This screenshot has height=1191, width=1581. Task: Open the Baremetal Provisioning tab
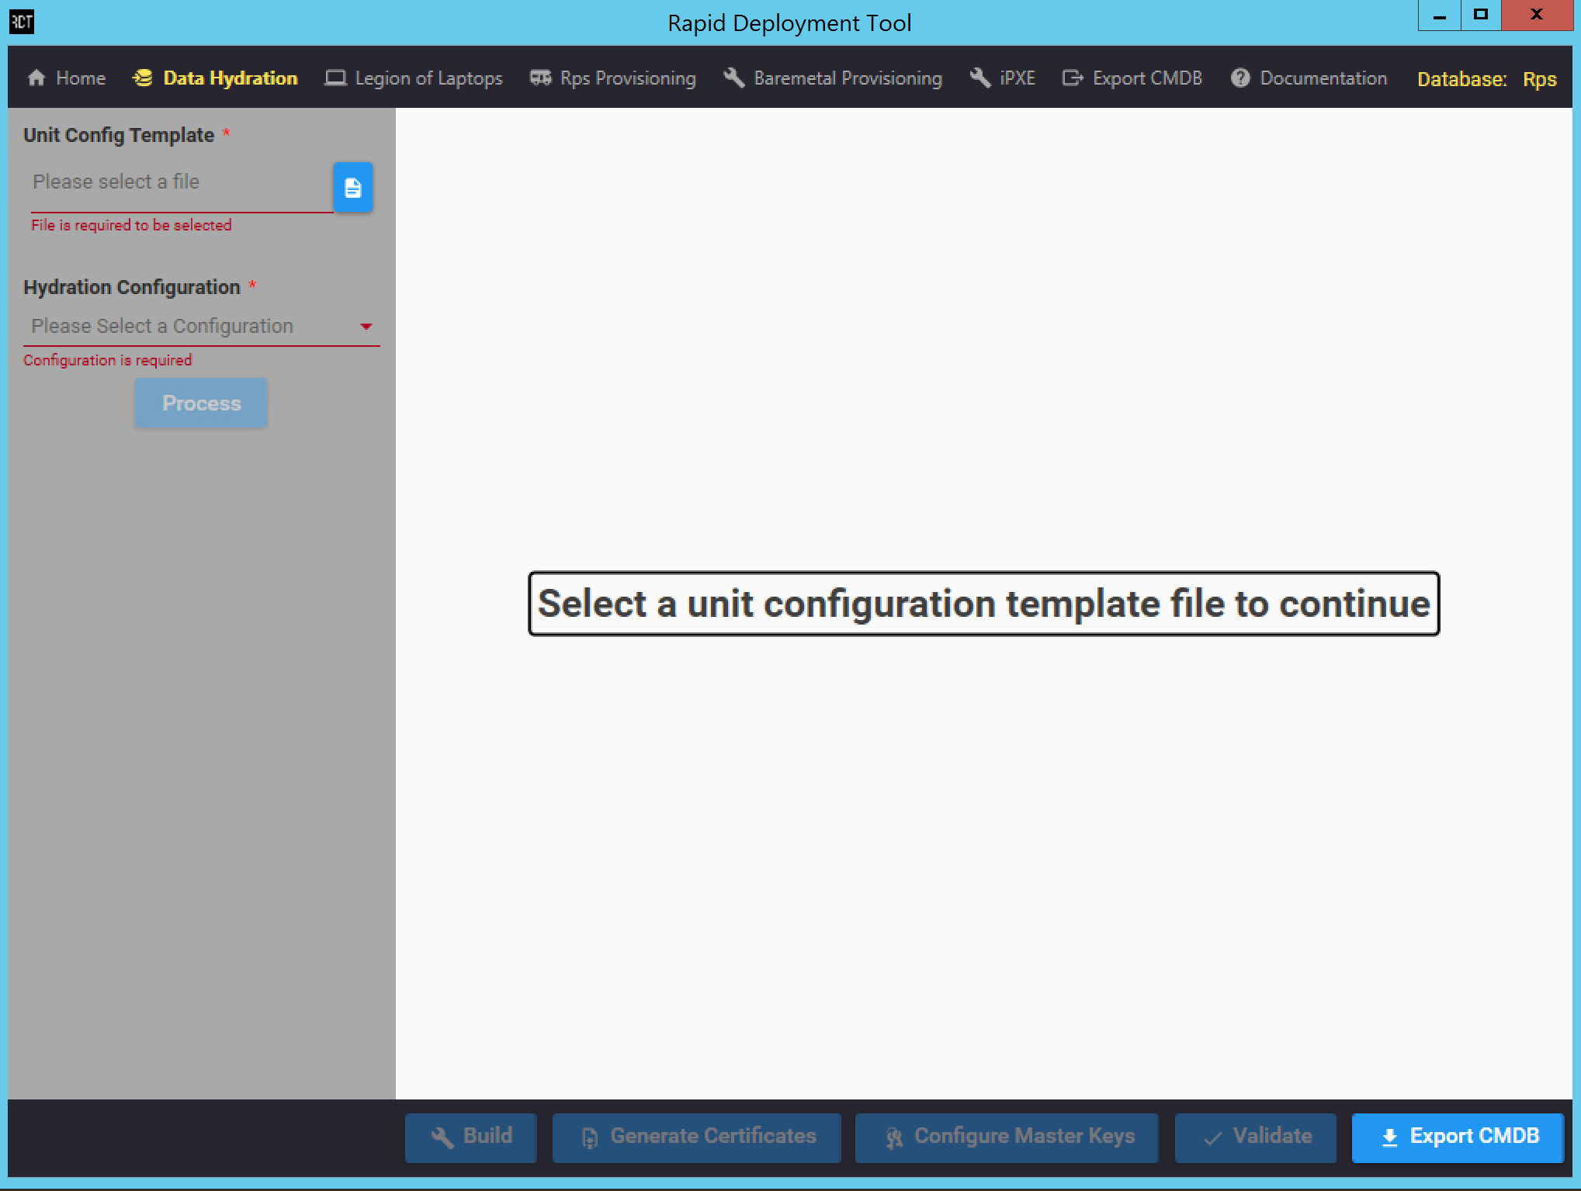(833, 78)
